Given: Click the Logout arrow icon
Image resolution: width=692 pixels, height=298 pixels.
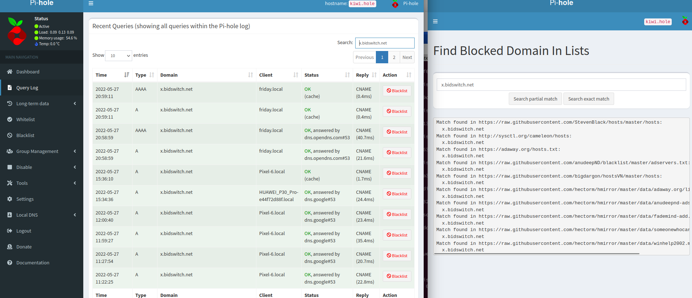Looking at the screenshot, I should pos(10,231).
